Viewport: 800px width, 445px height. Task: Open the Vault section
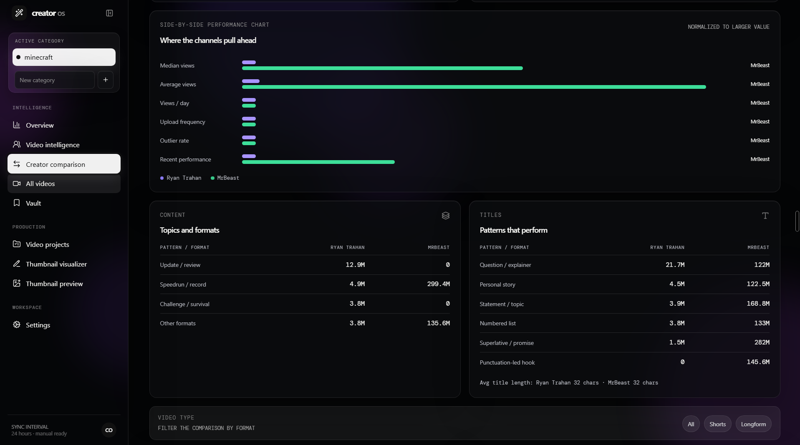(64, 203)
